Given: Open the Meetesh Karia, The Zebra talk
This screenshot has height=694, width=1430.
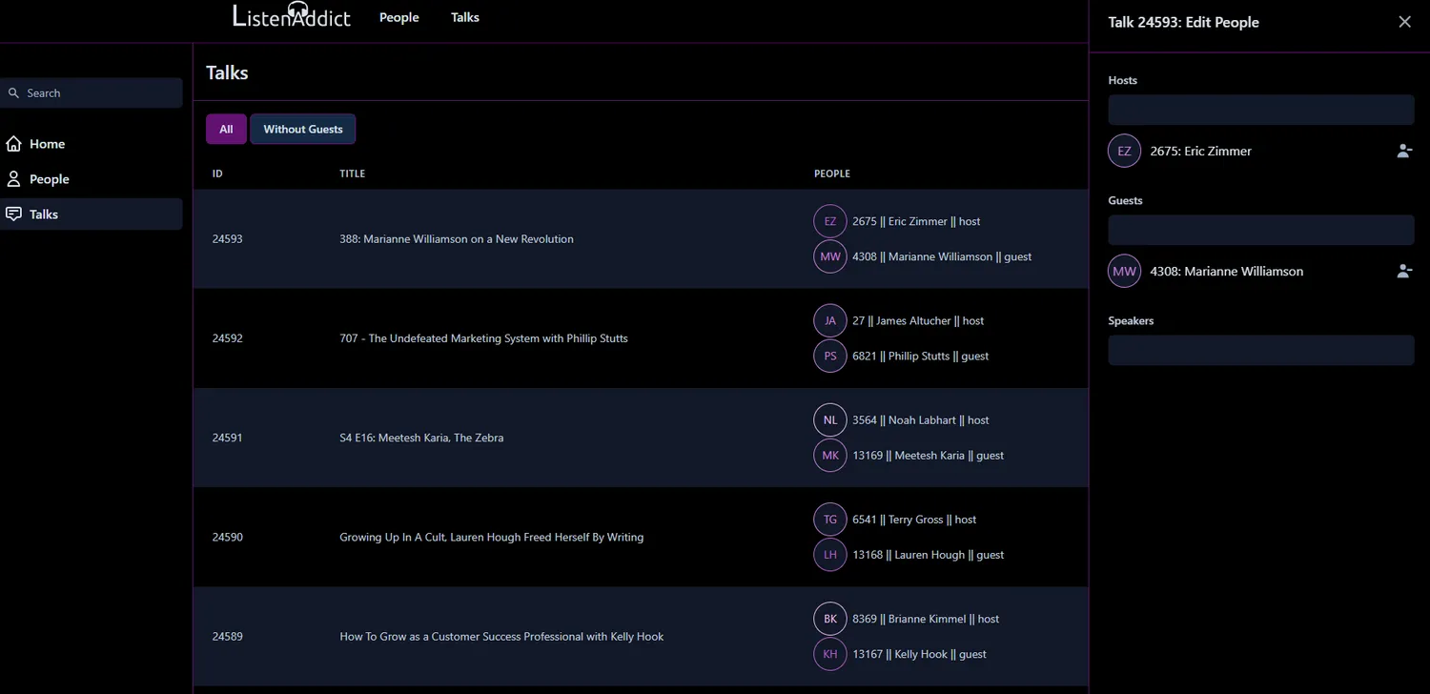Looking at the screenshot, I should [x=421, y=438].
